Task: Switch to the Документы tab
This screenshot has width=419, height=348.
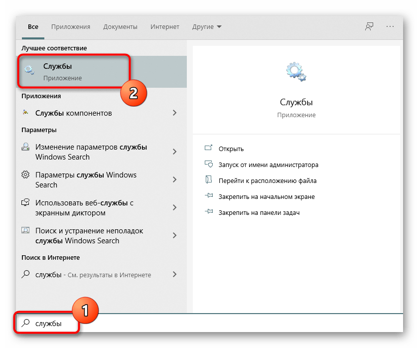Action: pyautogui.click(x=120, y=27)
